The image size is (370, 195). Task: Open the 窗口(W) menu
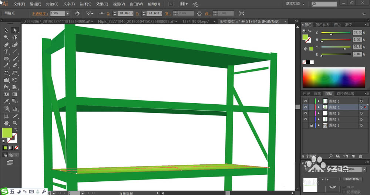[x=137, y=4]
